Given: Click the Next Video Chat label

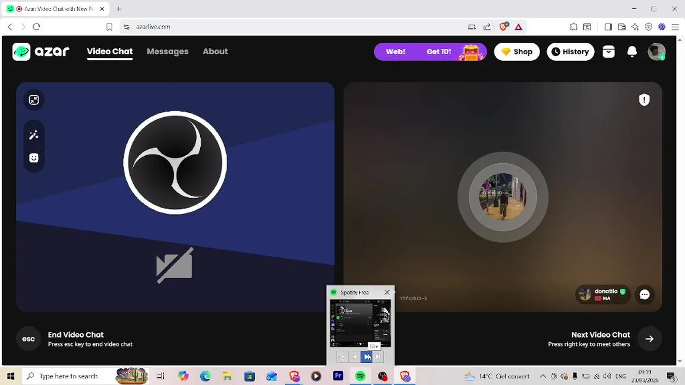Looking at the screenshot, I should [600, 335].
